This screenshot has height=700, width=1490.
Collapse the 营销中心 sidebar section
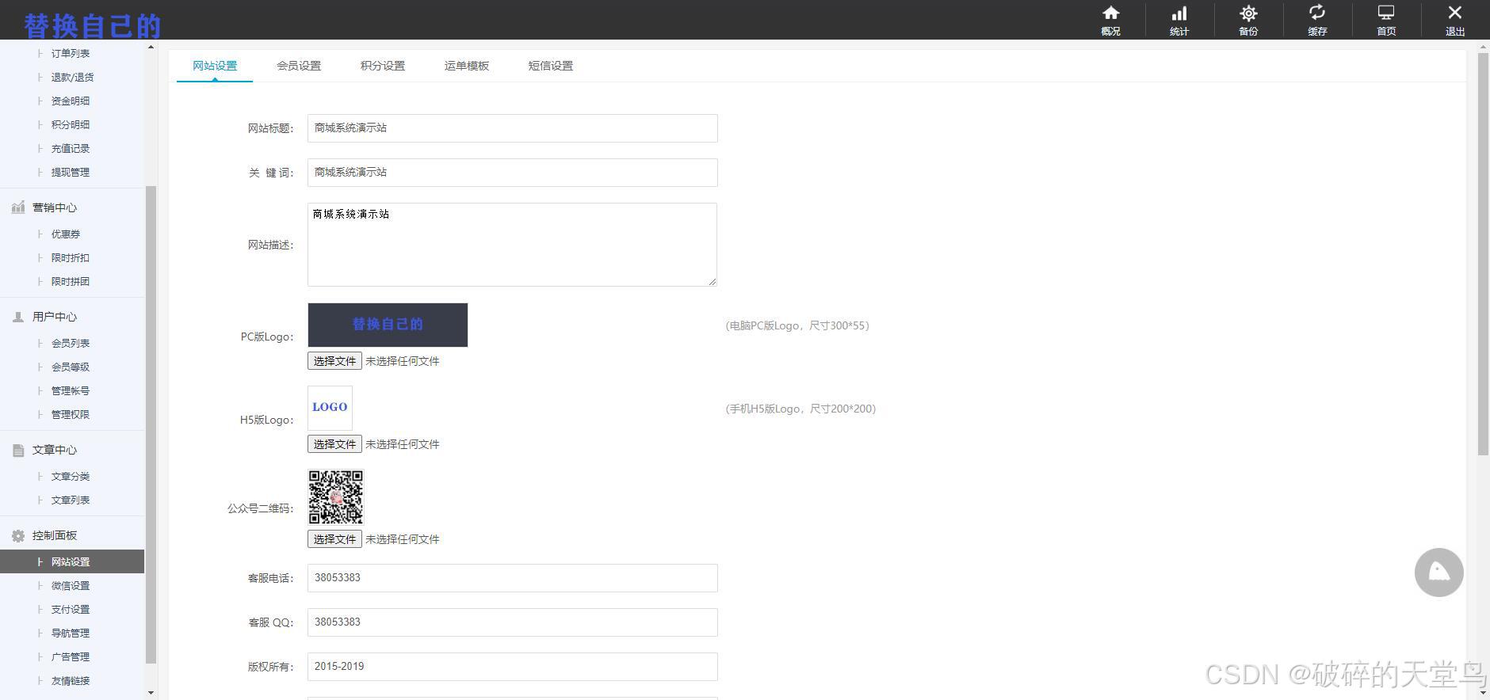pyautogui.click(x=54, y=207)
